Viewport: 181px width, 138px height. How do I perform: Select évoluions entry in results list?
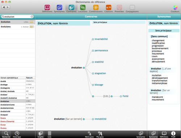pyautogui.click(x=17, y=27)
